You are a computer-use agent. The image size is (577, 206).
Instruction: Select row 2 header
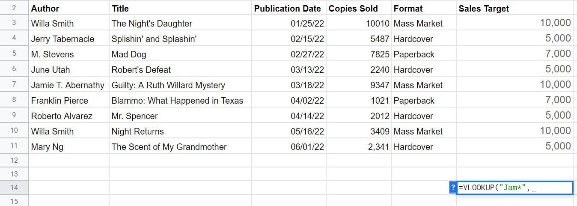pos(14,8)
